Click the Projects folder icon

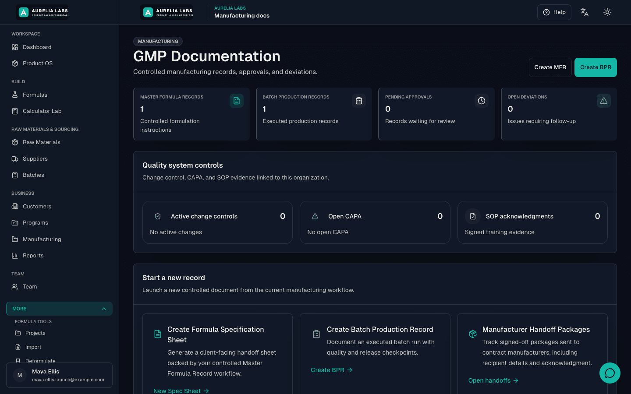[x=18, y=333]
